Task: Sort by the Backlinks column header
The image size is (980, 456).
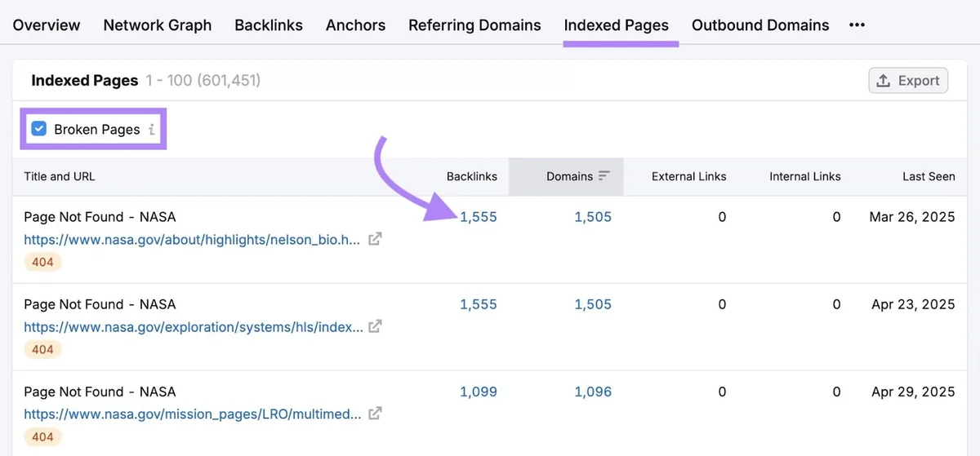Action: (x=472, y=176)
